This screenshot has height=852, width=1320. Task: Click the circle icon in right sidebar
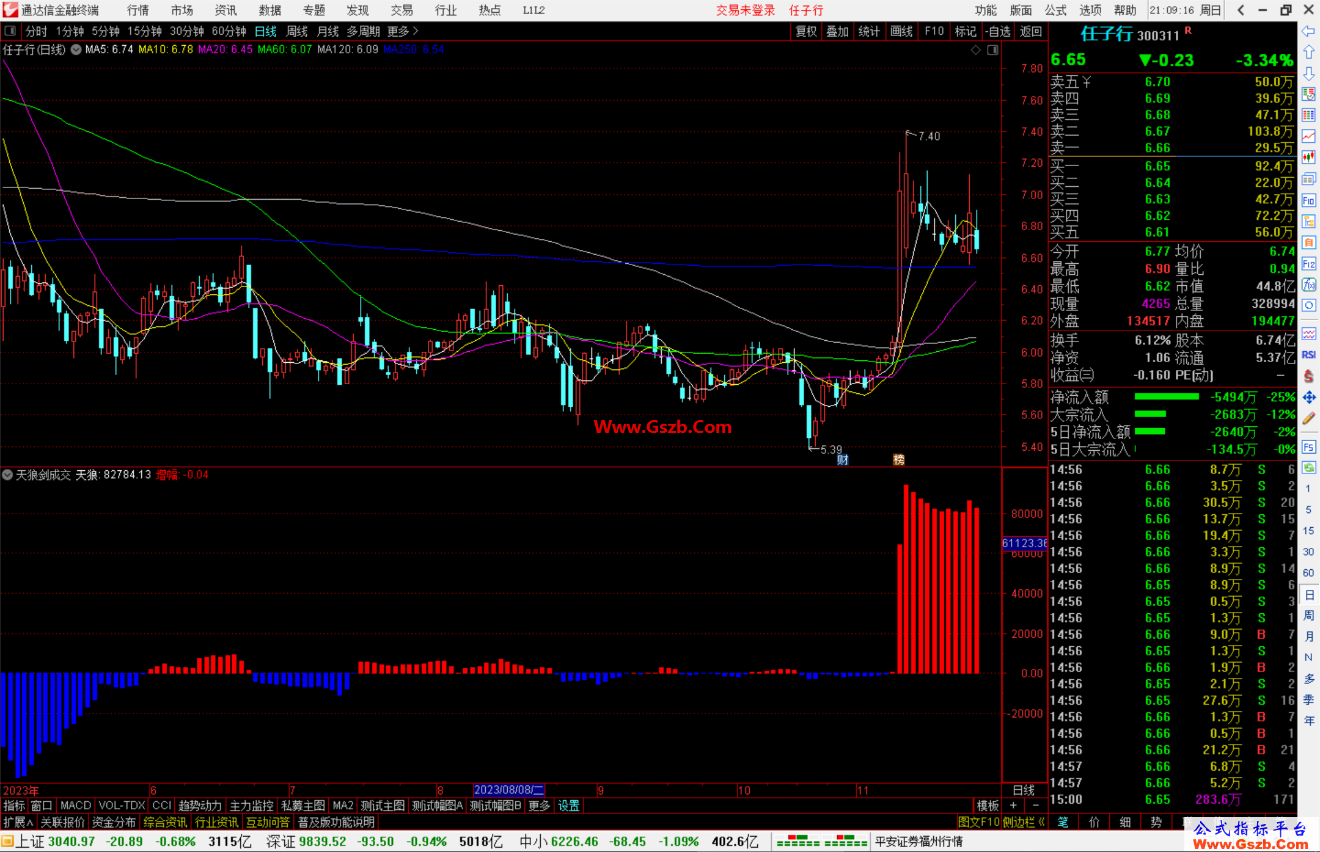click(1308, 305)
